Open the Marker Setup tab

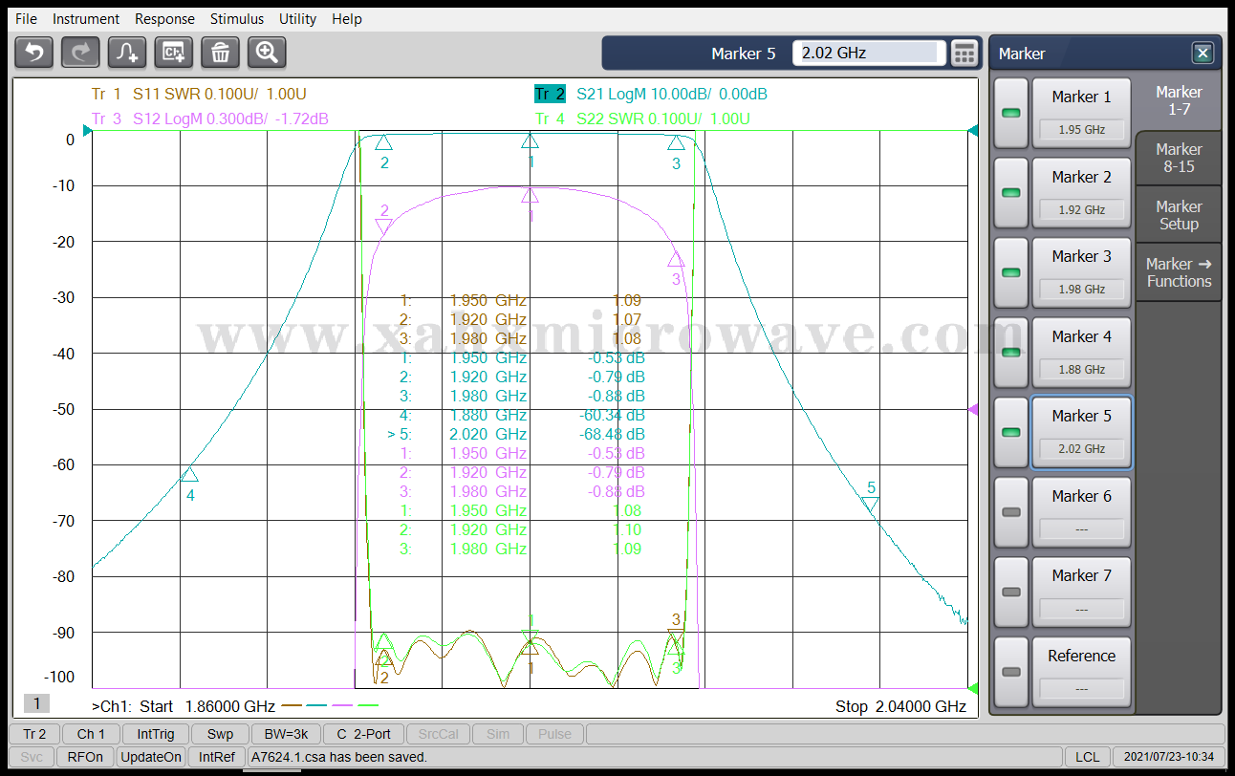[x=1179, y=215]
